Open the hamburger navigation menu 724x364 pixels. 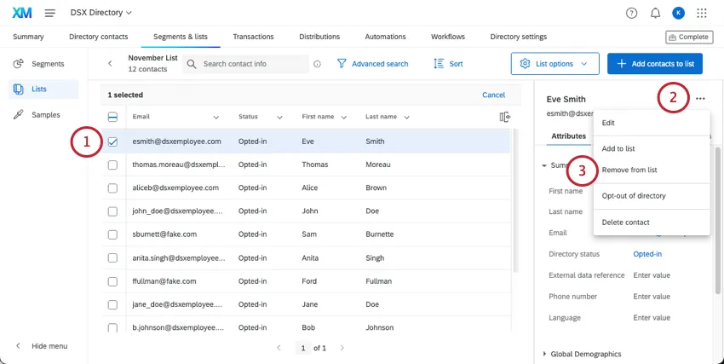pyautogui.click(x=50, y=13)
